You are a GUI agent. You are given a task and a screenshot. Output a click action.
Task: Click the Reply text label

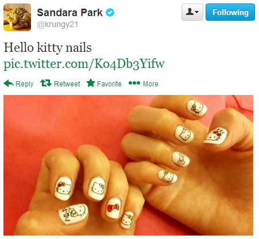coord(24,84)
